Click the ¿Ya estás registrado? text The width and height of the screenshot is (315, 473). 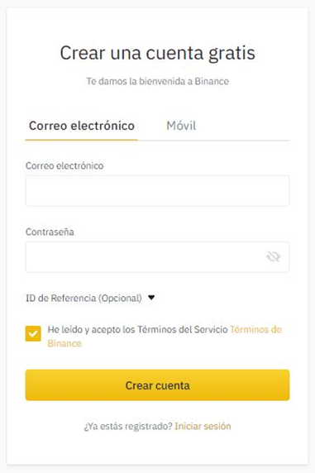(x=128, y=426)
